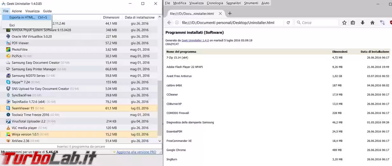The width and height of the screenshot is (392, 166).
Task: Click the reload page icon
Action: (x=288, y=23)
